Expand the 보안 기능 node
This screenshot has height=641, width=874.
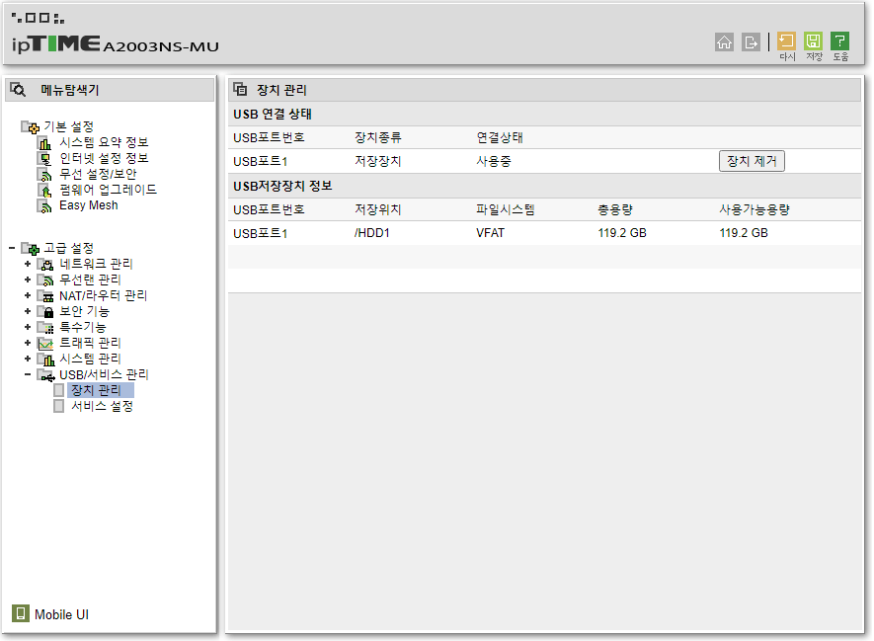28,311
